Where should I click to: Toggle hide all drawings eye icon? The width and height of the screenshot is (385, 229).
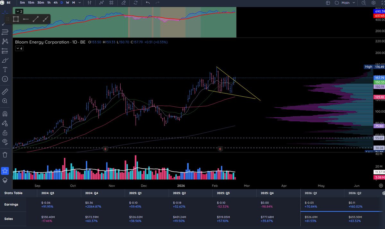tap(5, 142)
